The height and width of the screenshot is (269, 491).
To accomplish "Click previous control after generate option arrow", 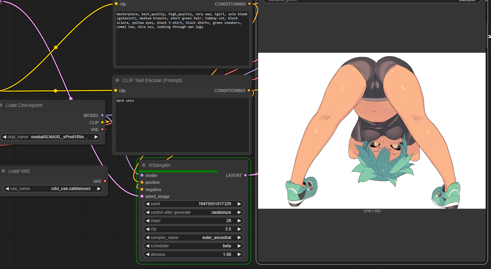I will coord(147,212).
